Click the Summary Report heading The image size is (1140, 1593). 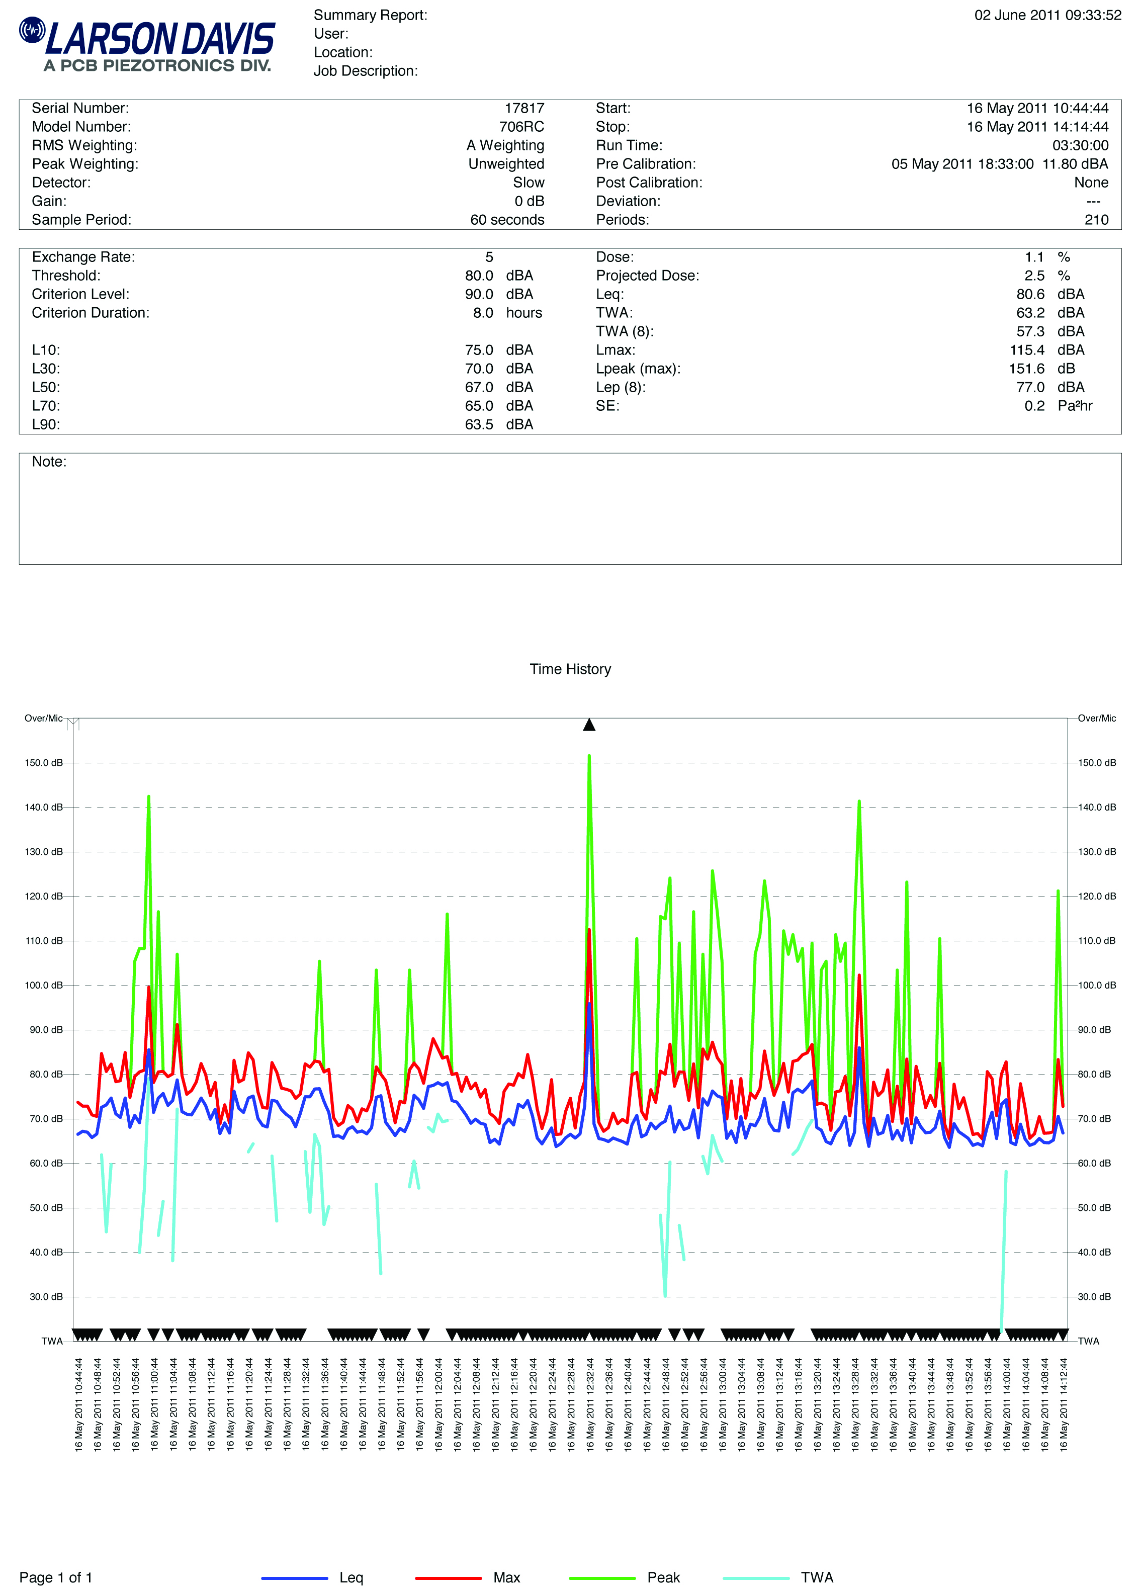pos(370,16)
